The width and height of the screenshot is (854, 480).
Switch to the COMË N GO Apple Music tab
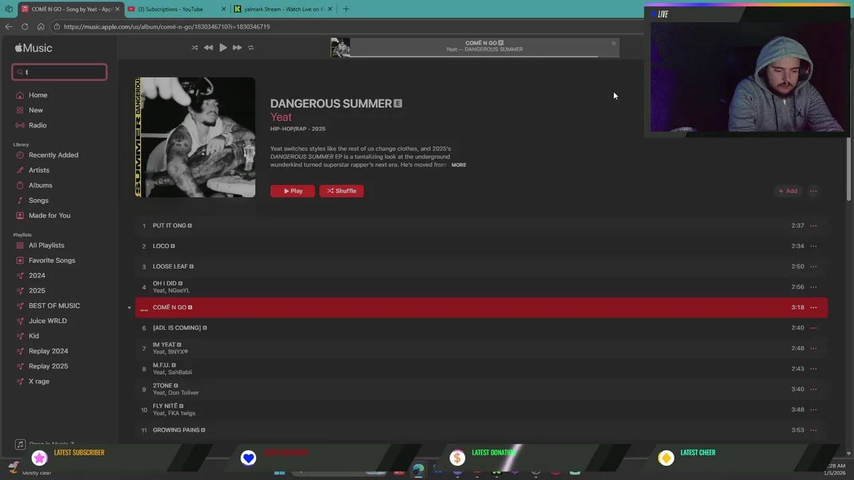(x=70, y=9)
